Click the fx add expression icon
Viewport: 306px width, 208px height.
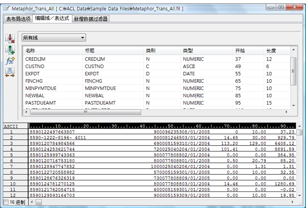coord(10,61)
